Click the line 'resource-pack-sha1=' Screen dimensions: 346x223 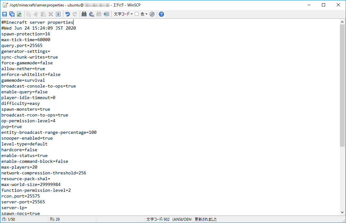(26, 179)
